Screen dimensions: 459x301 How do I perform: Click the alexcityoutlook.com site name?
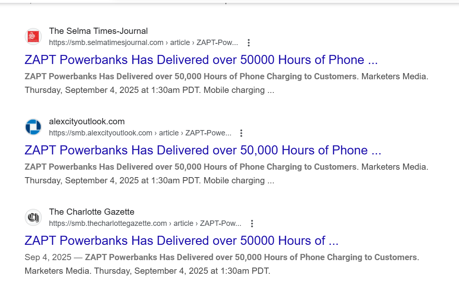87,121
